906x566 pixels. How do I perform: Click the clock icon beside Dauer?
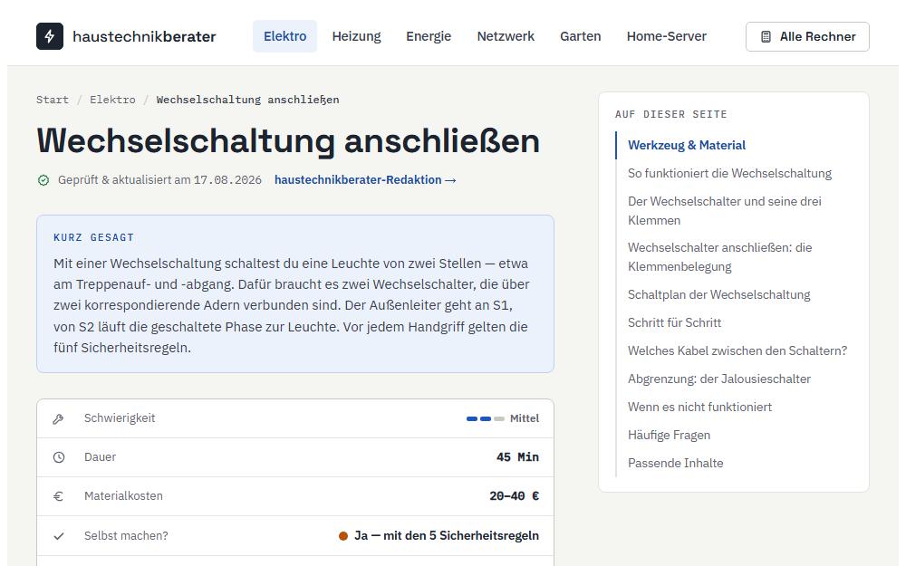[x=59, y=457]
